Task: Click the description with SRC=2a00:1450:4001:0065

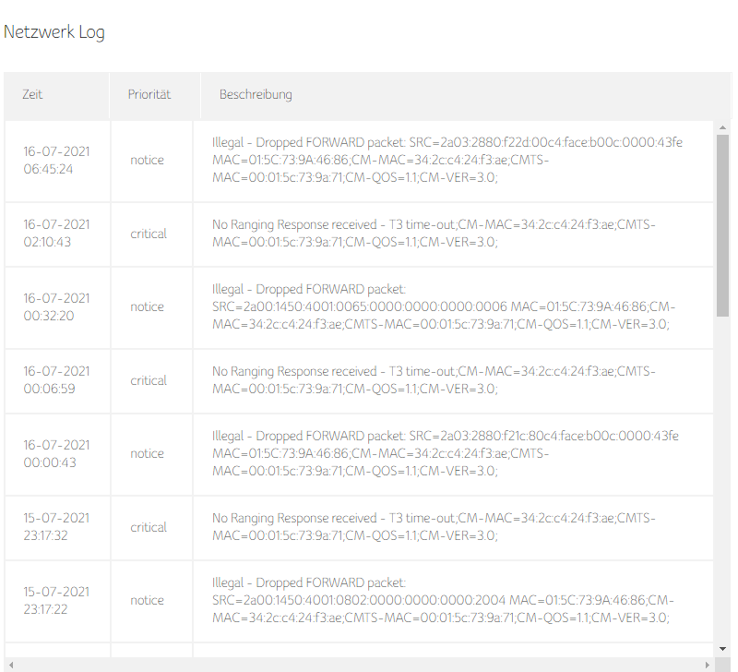Action: click(x=444, y=307)
